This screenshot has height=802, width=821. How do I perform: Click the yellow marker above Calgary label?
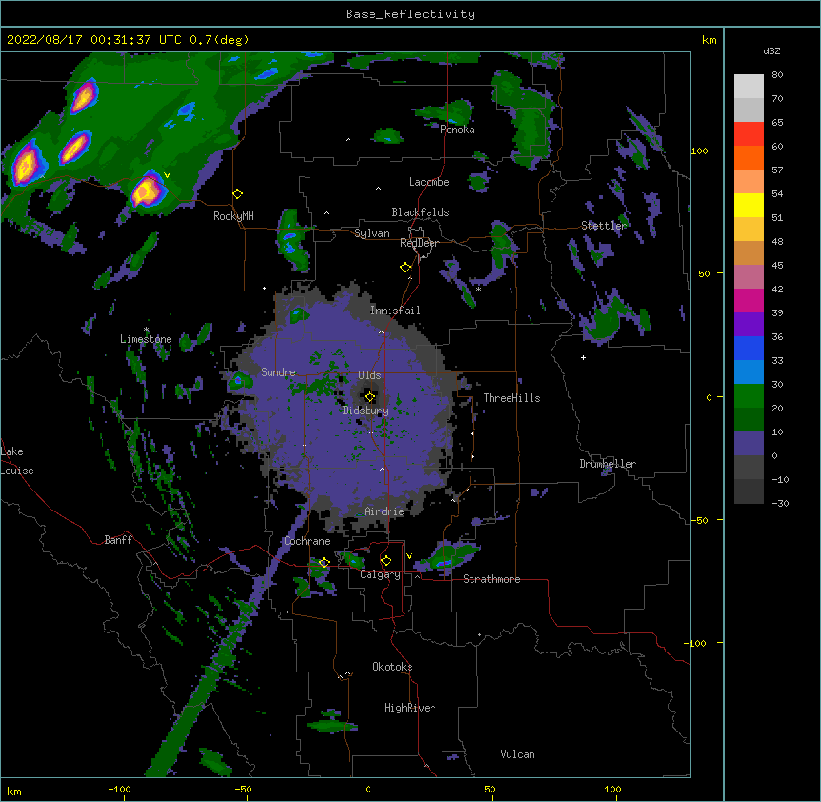[386, 561]
